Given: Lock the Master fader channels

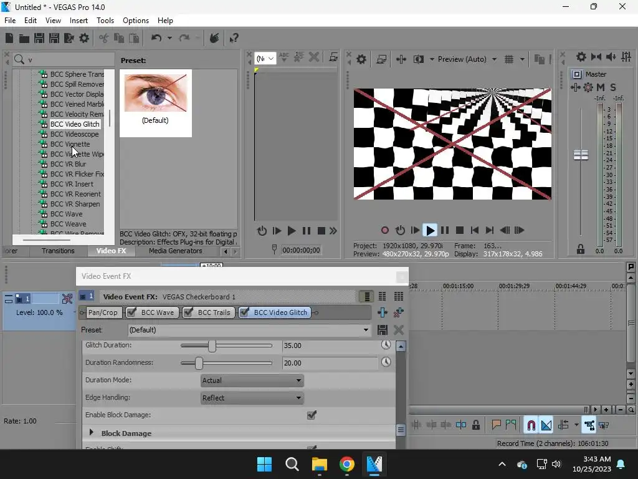Looking at the screenshot, I should point(581,249).
